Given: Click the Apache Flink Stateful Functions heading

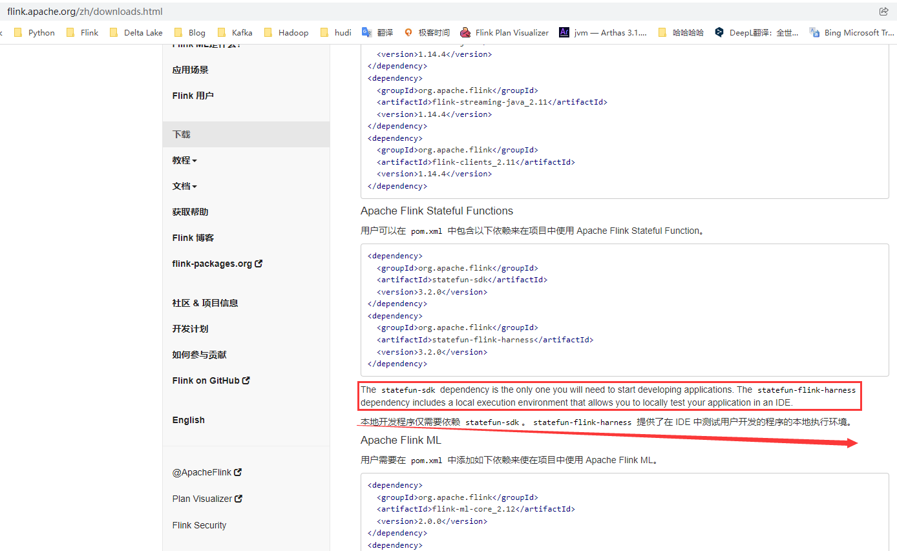Looking at the screenshot, I should click(x=437, y=211).
